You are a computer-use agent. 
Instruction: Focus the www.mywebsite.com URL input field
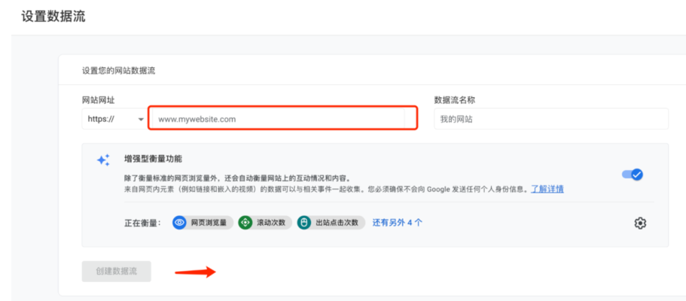282,119
